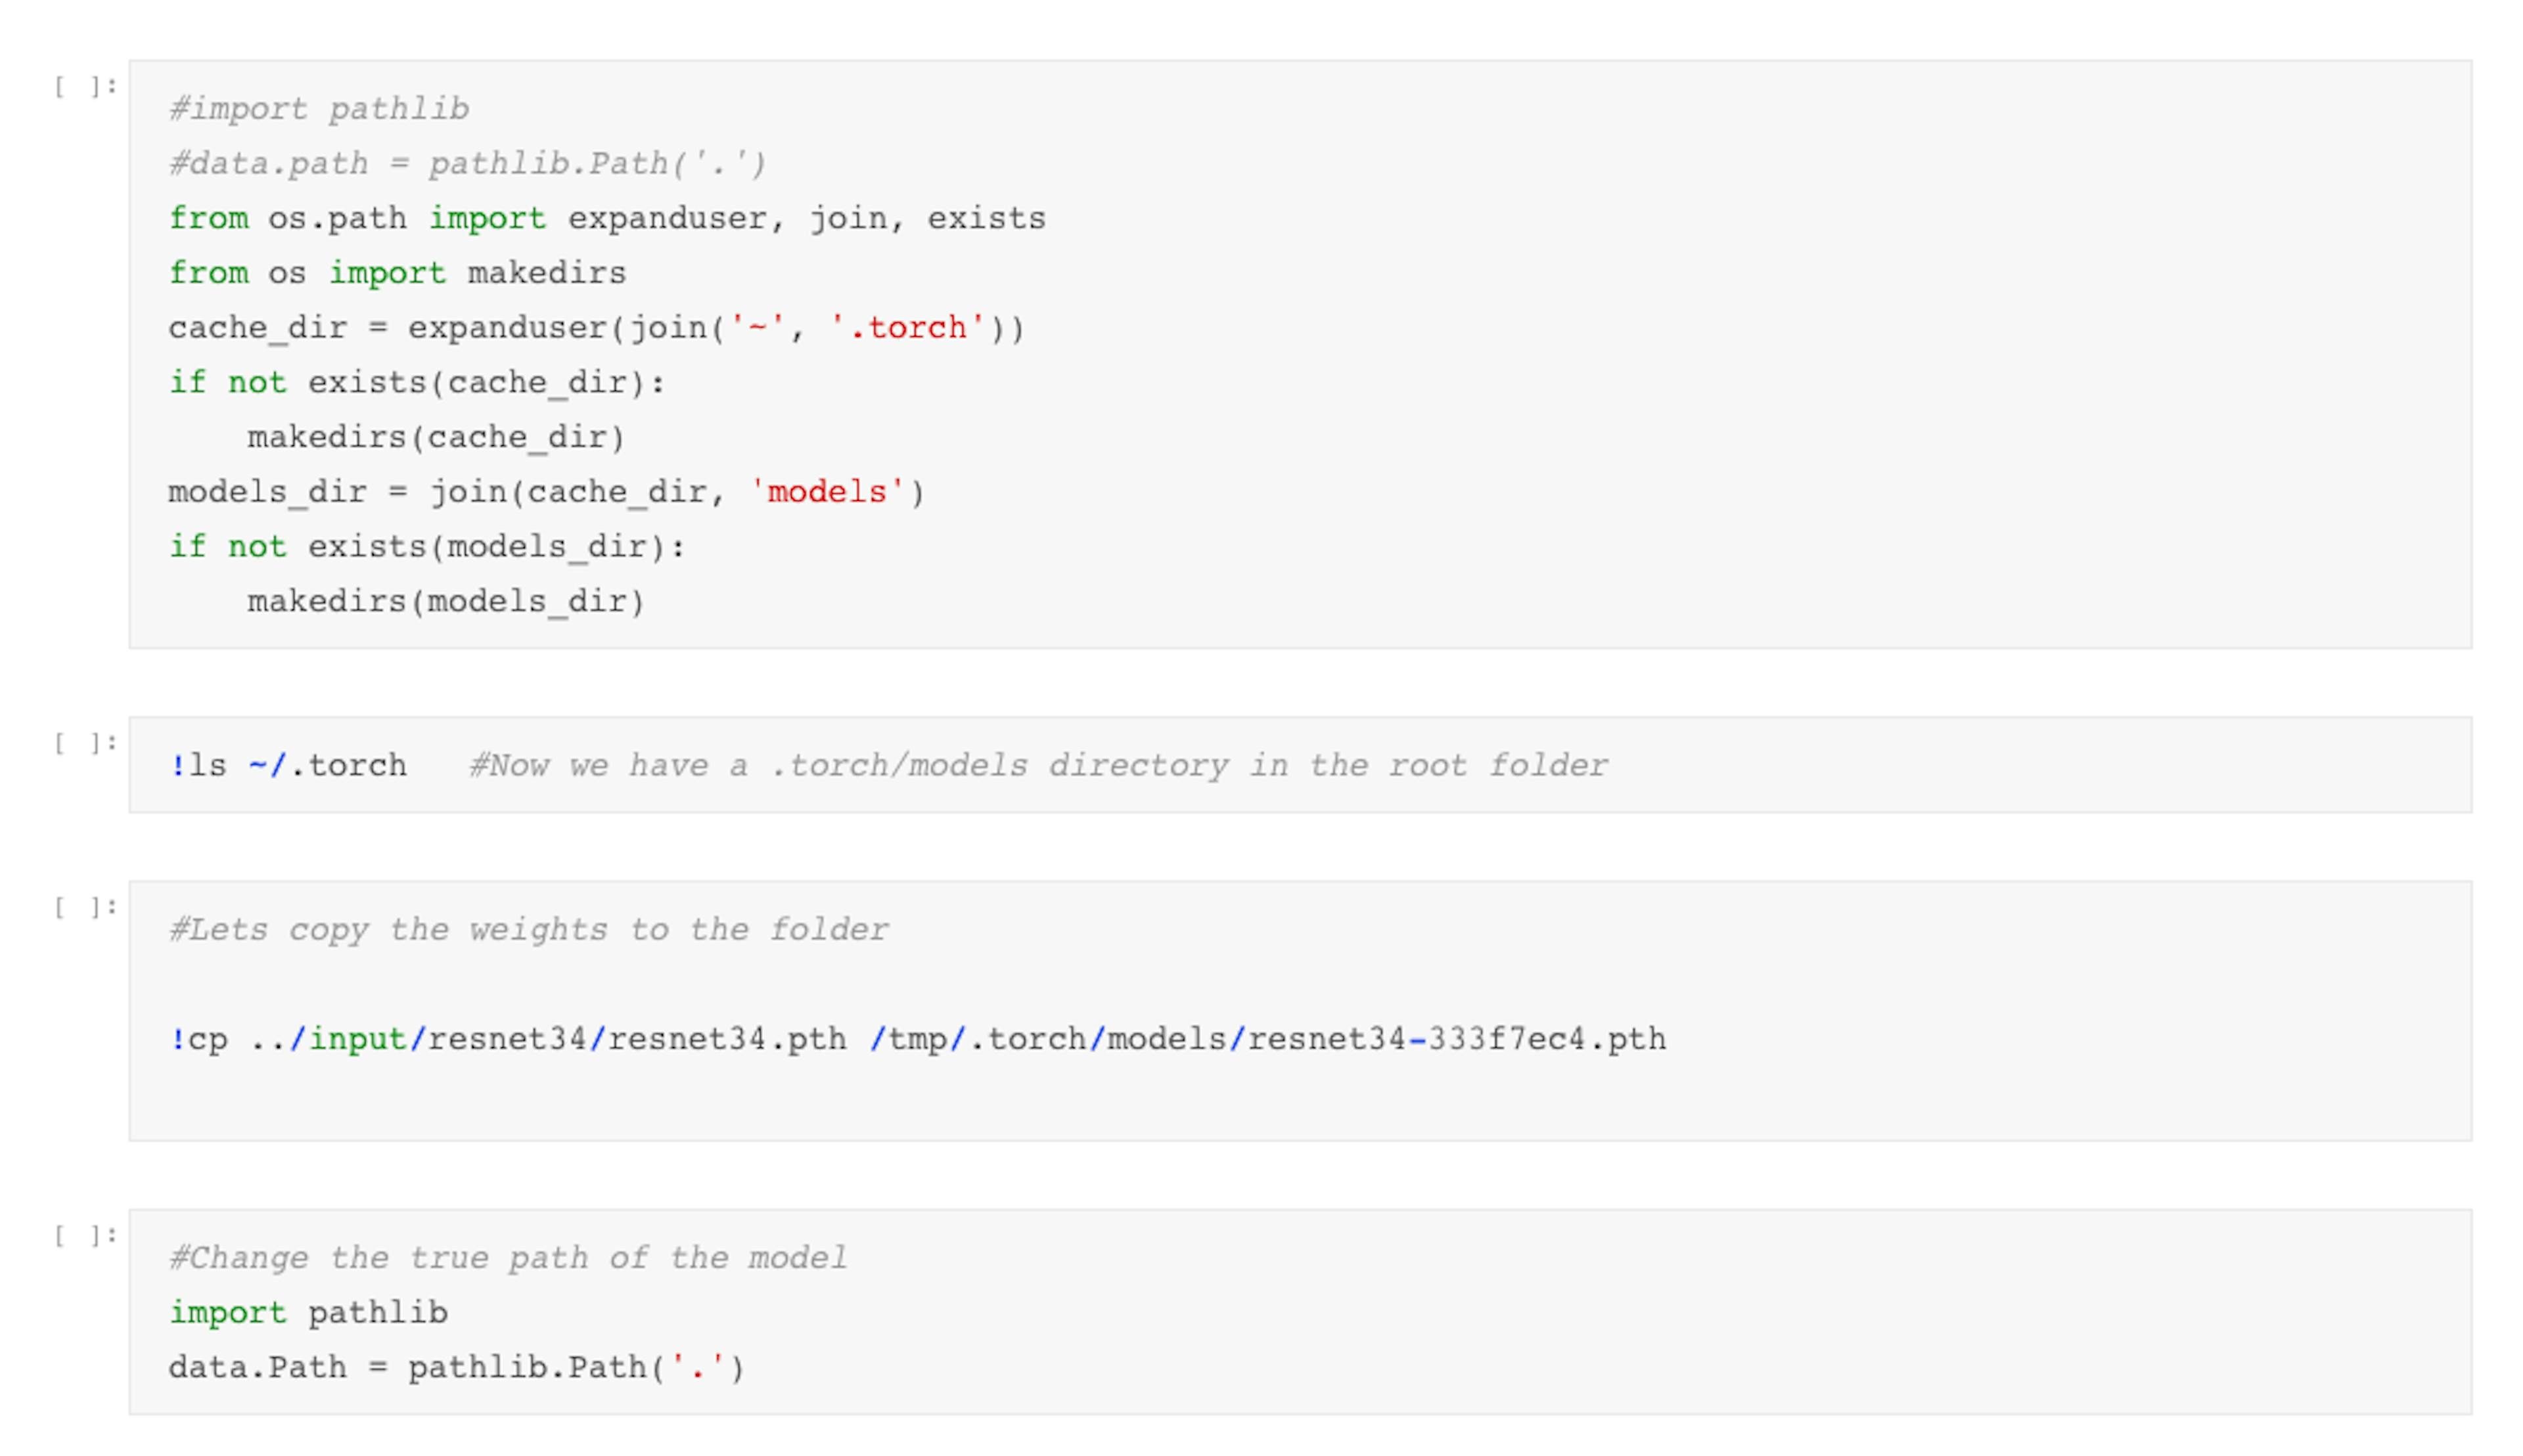Screen dimensions: 2523x1456
Task: Click the 'from os.path import expanduser' line
Action: (606, 219)
